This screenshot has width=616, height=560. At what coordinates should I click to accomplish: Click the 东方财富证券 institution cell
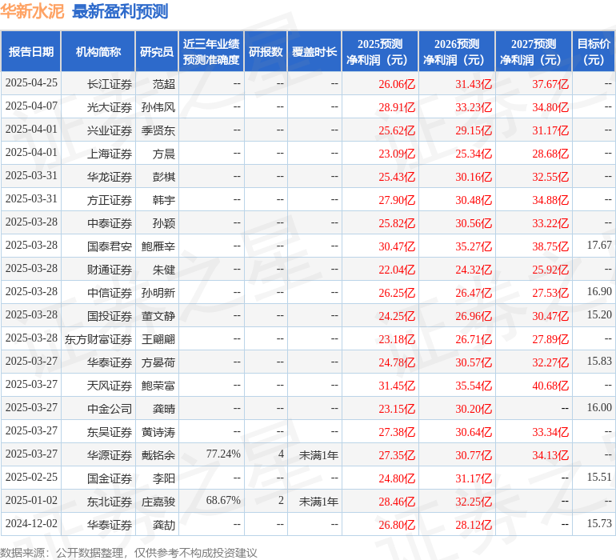[98, 339]
